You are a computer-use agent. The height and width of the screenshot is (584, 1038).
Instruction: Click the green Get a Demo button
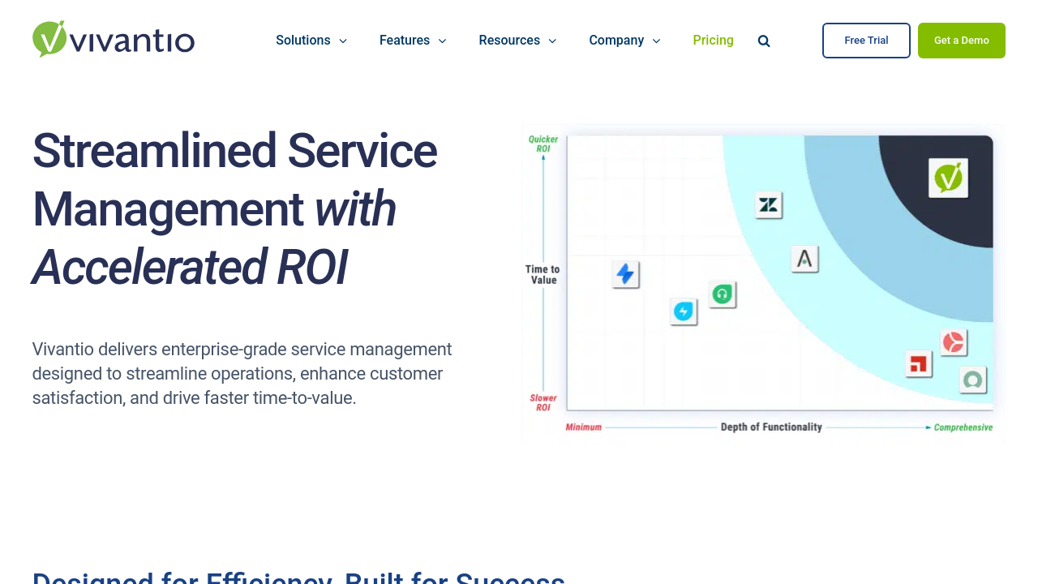[x=961, y=41]
